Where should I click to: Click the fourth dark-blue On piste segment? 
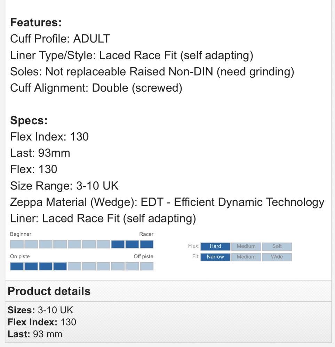tap(60, 266)
